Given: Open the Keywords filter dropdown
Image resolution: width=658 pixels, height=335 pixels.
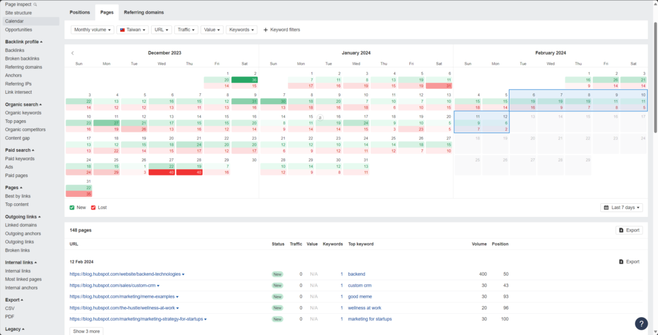Looking at the screenshot, I should [242, 30].
